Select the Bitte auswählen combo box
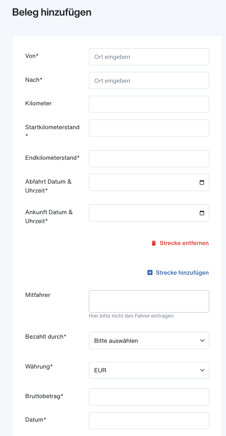This screenshot has height=436, width=226. click(149, 341)
